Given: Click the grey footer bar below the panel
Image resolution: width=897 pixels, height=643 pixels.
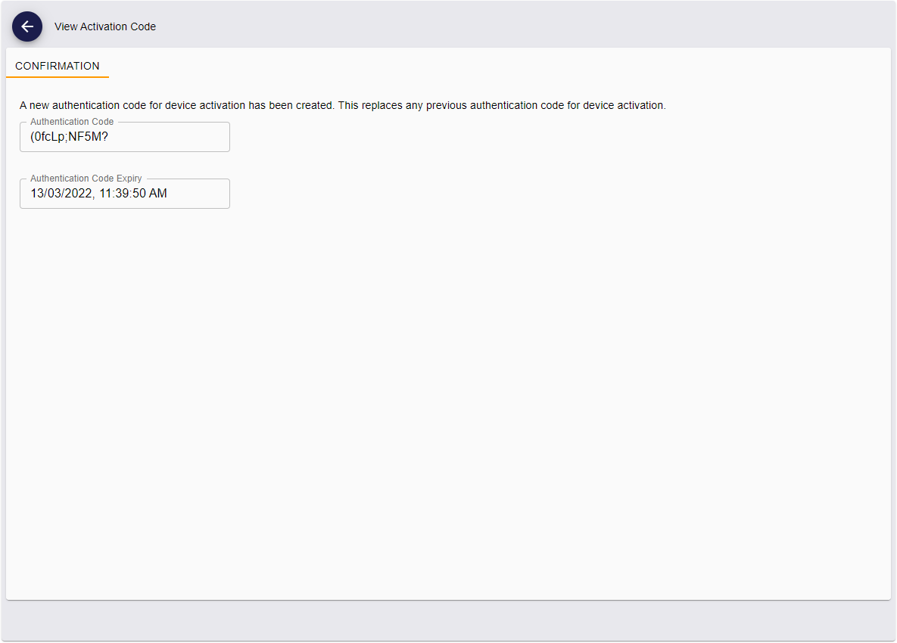Looking at the screenshot, I should coord(448,621).
